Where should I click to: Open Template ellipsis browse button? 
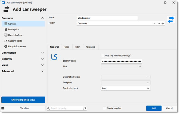pyautogui.click(x=148, y=83)
